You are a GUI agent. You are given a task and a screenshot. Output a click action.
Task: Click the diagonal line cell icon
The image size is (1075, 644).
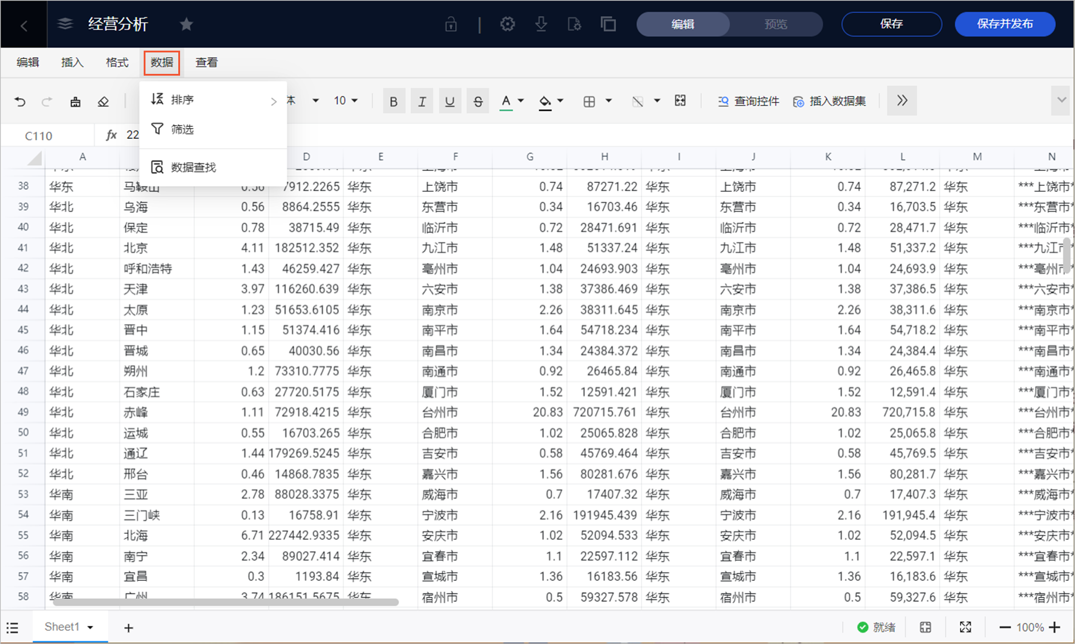(x=637, y=101)
